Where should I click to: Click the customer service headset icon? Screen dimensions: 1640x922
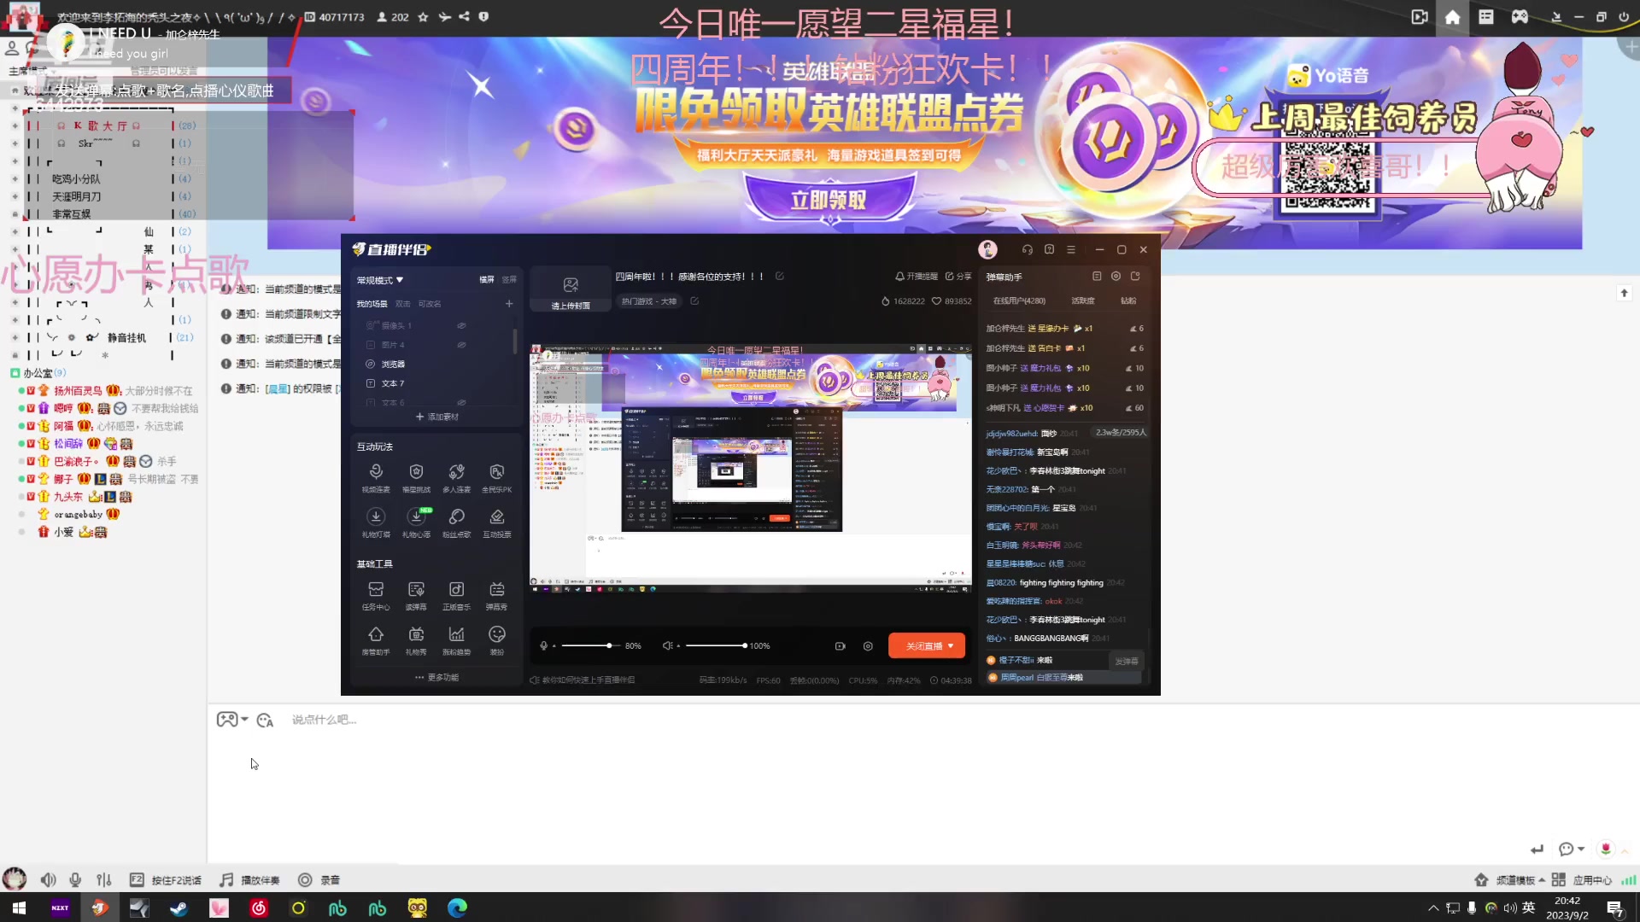[x=1028, y=249]
